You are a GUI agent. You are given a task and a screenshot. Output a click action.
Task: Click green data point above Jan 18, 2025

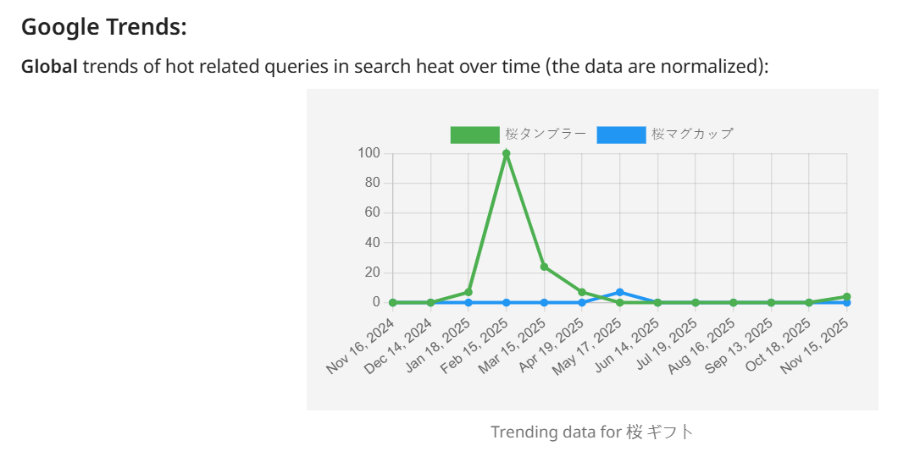click(468, 292)
